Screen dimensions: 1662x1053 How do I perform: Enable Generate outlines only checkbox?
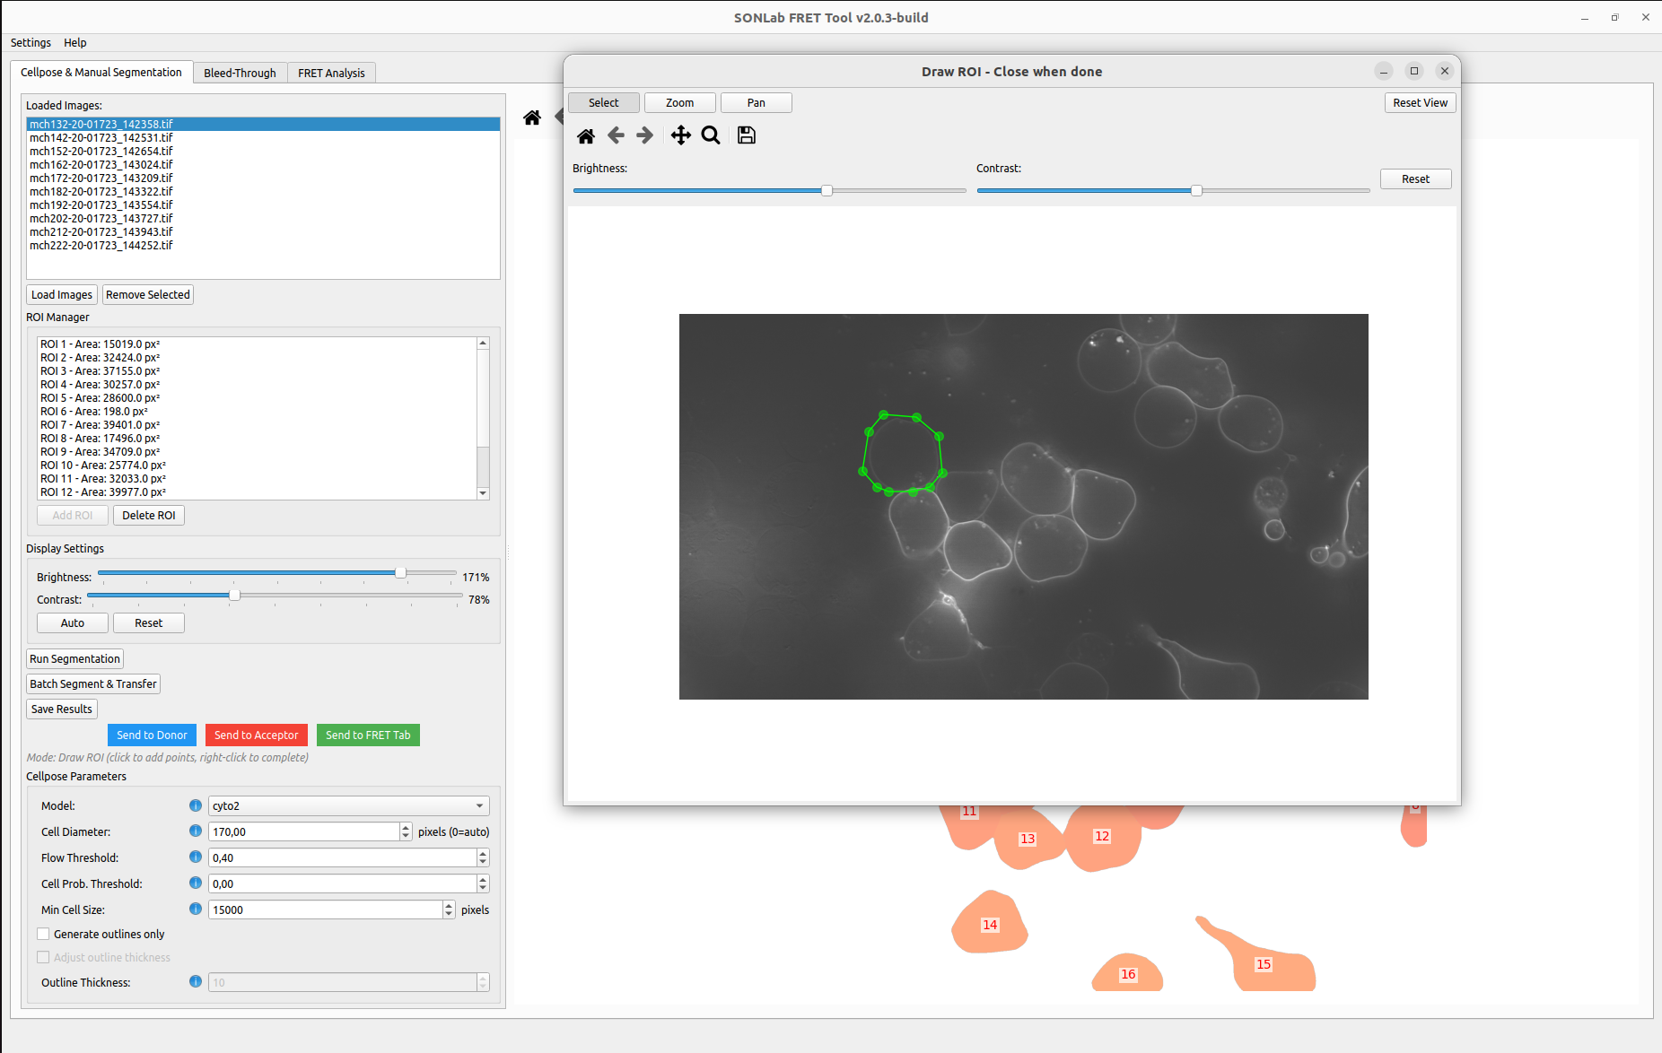[x=43, y=935]
